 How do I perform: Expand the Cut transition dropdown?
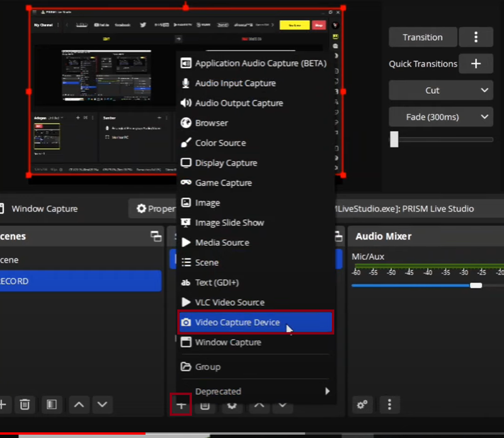point(440,90)
